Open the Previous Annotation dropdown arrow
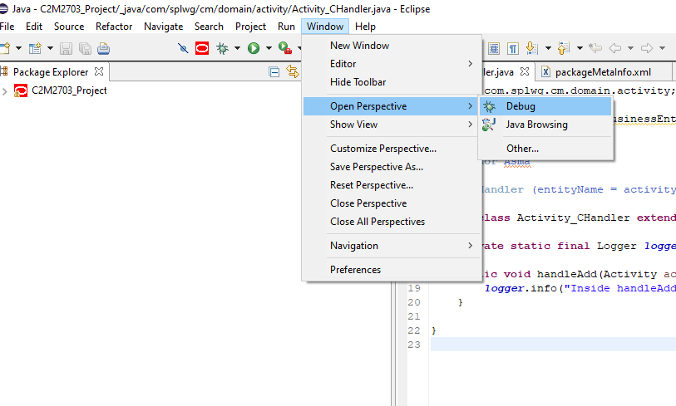676x406 pixels. pyautogui.click(x=580, y=48)
